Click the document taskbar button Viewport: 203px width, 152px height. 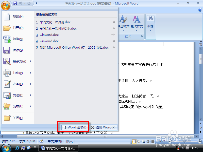coord(58,148)
